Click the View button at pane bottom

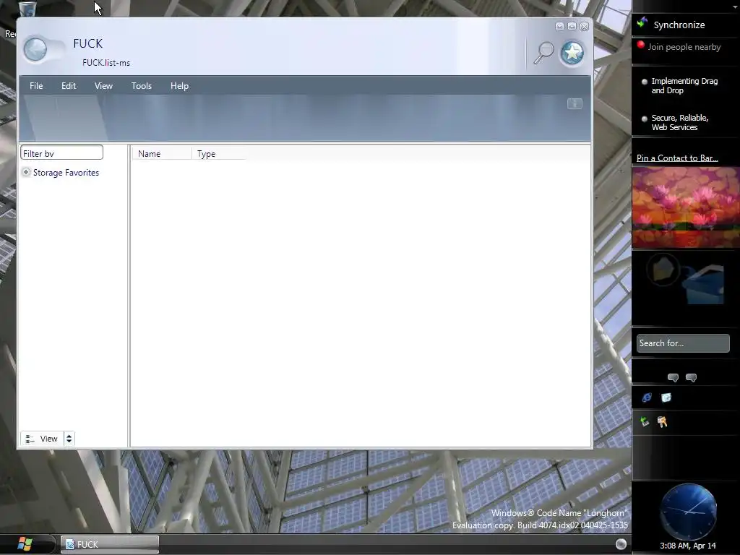coord(42,439)
